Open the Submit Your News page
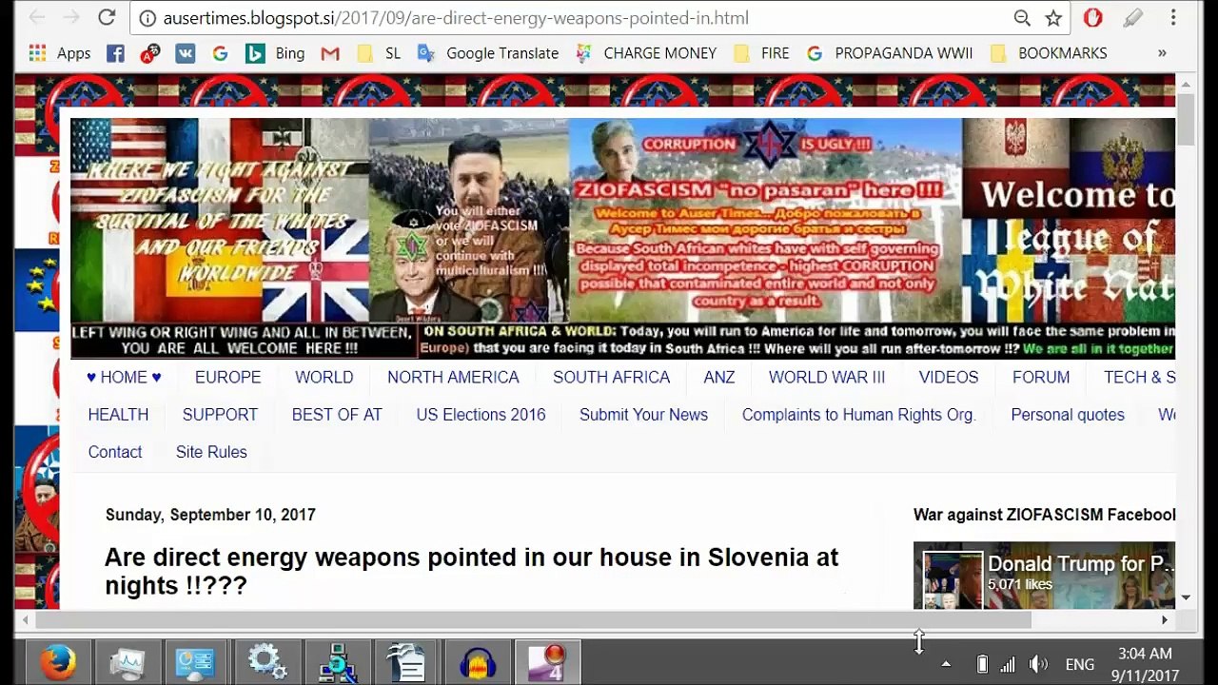Viewport: 1218px width, 685px height. pos(643,415)
